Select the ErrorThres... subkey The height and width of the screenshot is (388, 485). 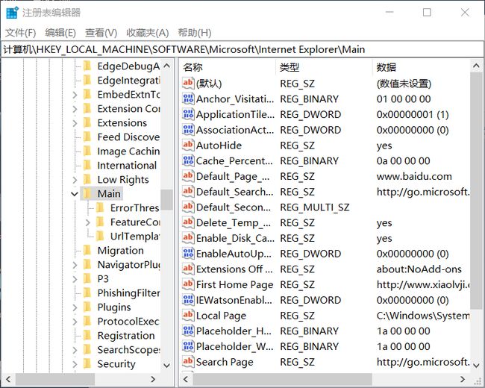(134, 208)
